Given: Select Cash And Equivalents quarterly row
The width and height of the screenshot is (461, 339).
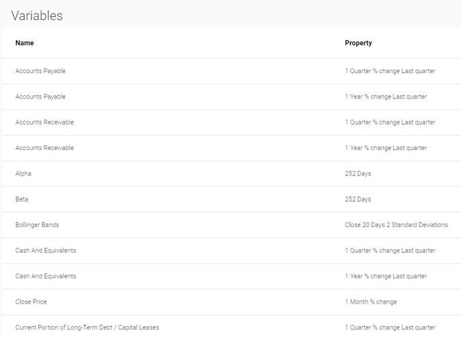Looking at the screenshot, I should click(232, 251).
